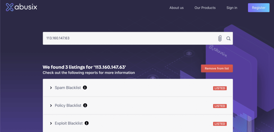274x132 pixels.
Task: Focus the IP address search field
Action: (129, 38)
